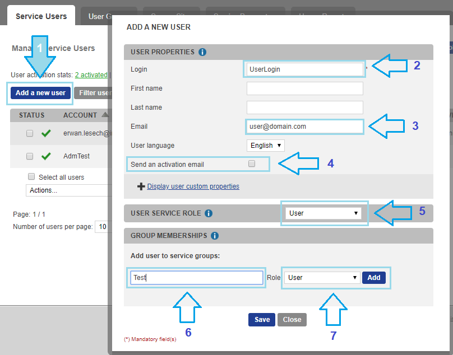Click the Add a new user button
Screen dimensions: 453x355
40,93
